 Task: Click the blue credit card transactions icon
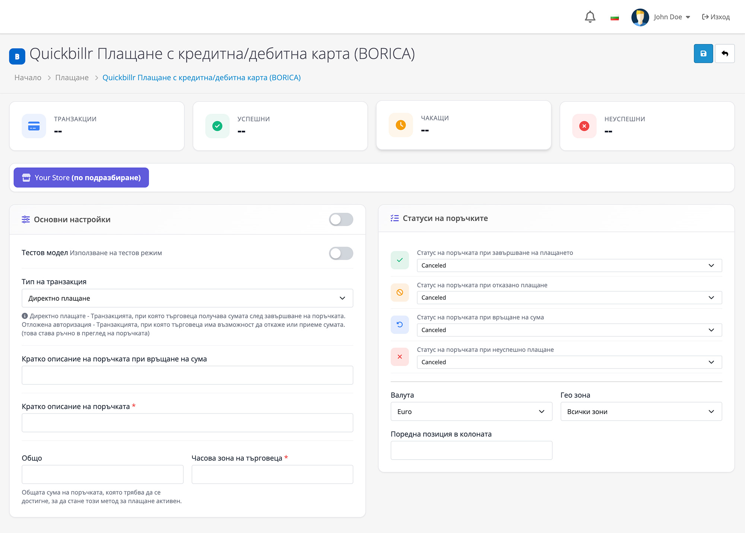34,126
